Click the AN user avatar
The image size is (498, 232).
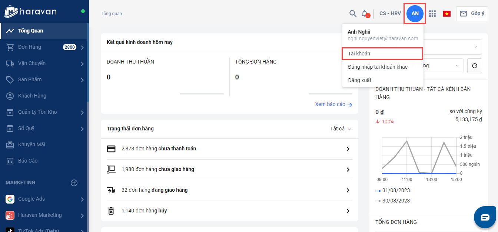[x=415, y=14]
